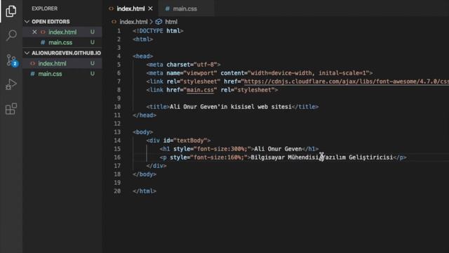Open index.html in the project folder
This screenshot has height=253, width=449.
pyautogui.click(x=52, y=63)
